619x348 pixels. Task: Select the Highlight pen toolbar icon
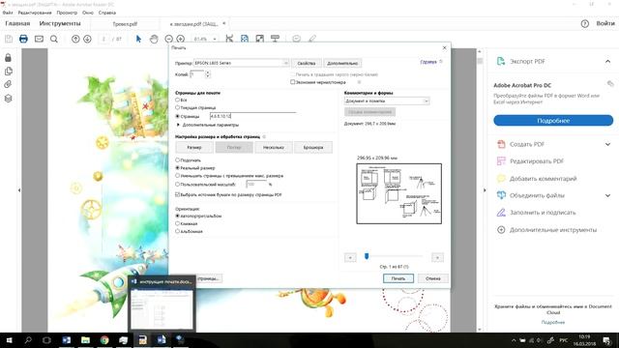pos(311,39)
